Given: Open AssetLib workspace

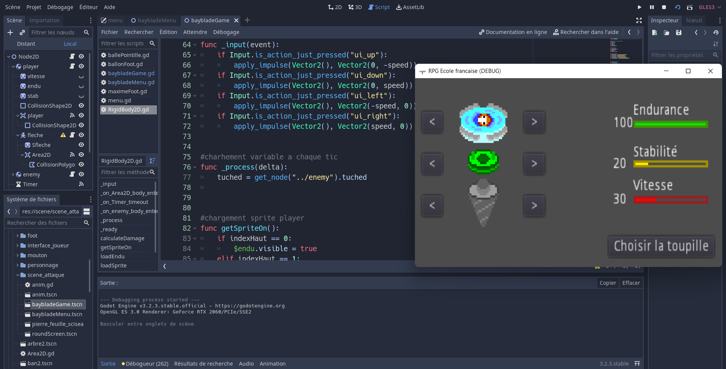Looking at the screenshot, I should point(410,7).
